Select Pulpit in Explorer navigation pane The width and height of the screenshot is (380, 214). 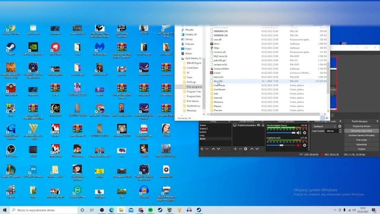188,49
